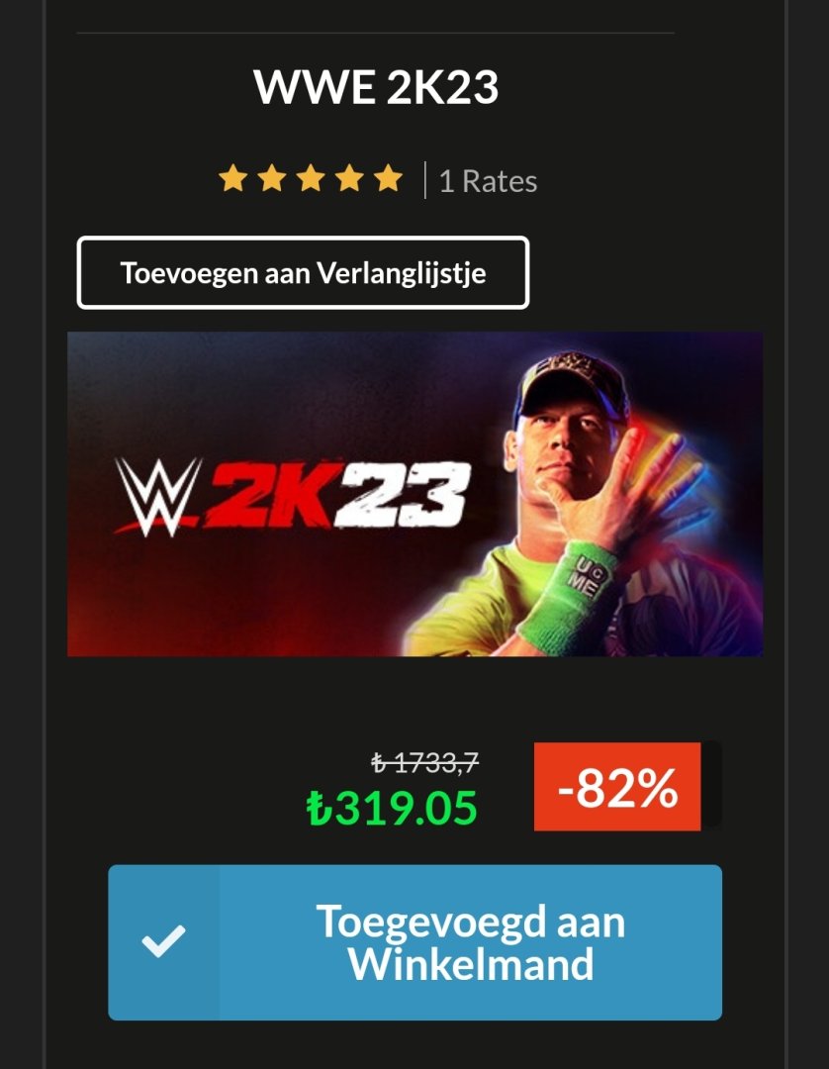Image resolution: width=829 pixels, height=1069 pixels.
Task: Click the green ₺319.05 price
Action: [392, 809]
